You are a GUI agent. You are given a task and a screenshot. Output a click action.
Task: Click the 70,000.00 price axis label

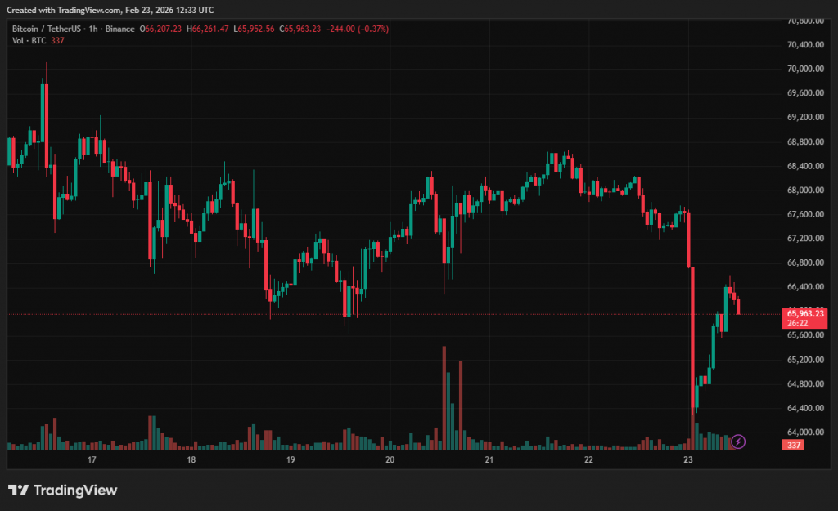point(805,69)
